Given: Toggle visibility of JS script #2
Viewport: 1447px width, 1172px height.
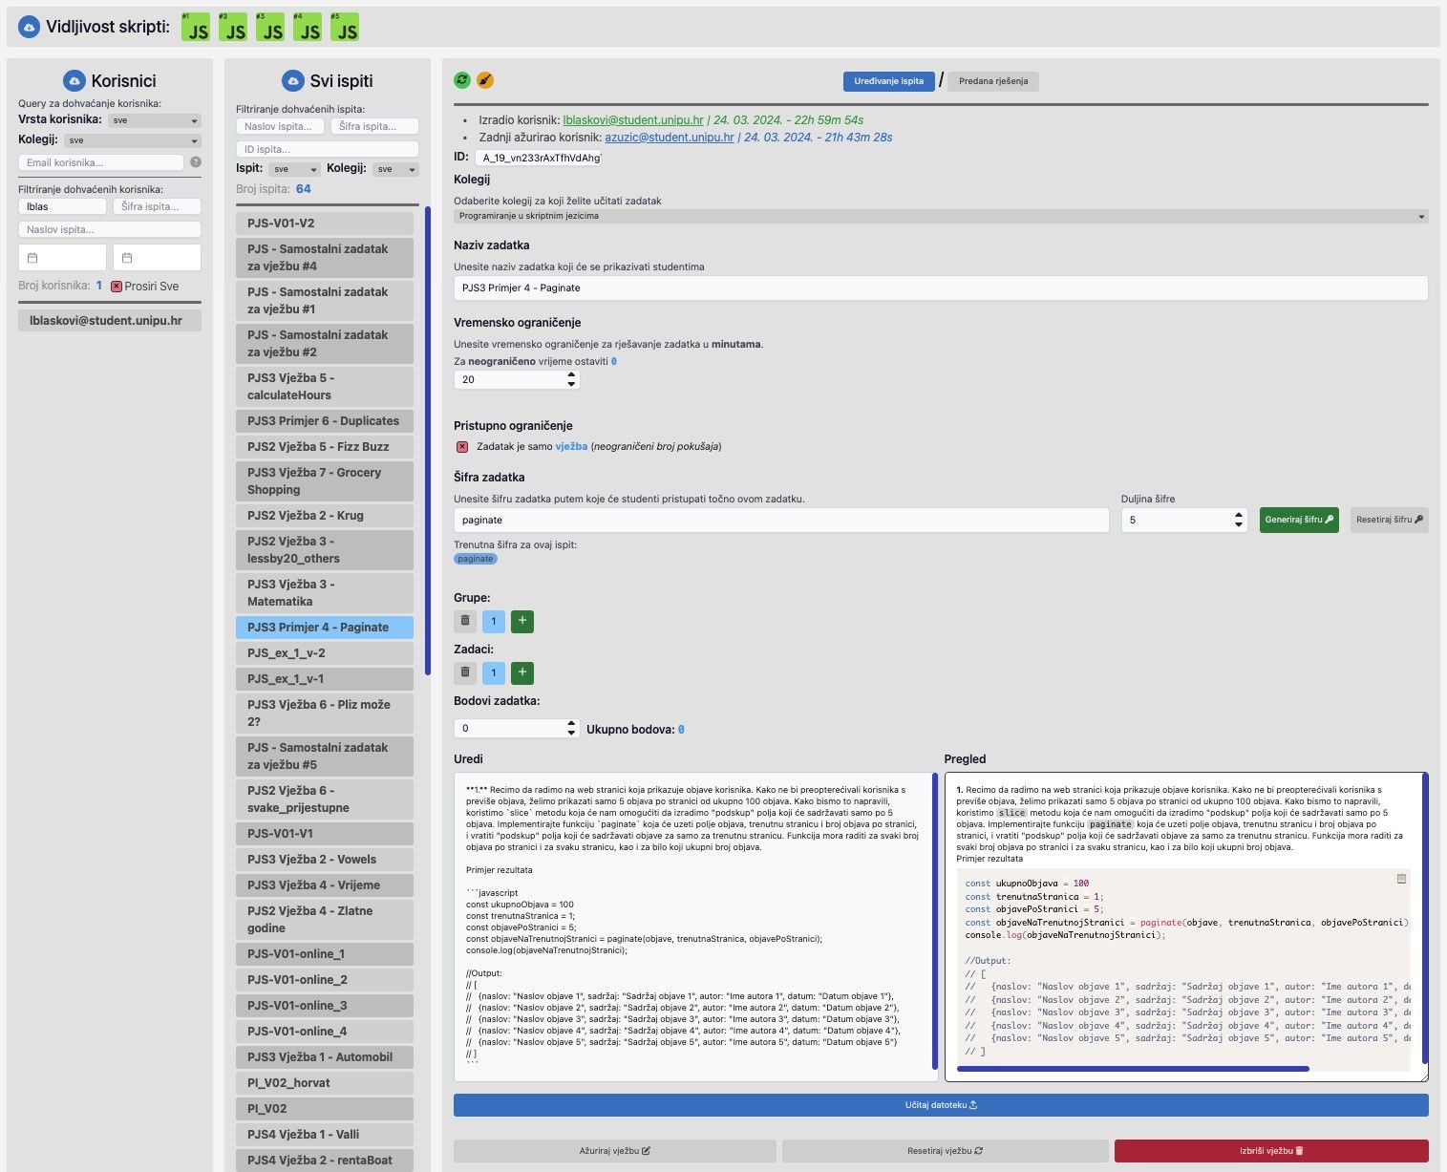Looking at the screenshot, I should click(233, 27).
